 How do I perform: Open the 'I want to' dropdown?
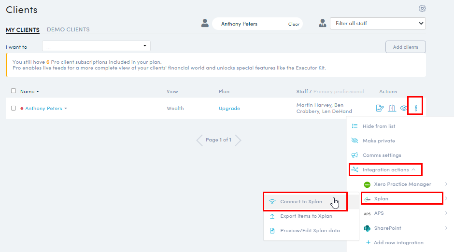96,46
